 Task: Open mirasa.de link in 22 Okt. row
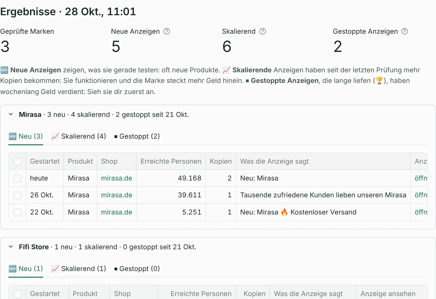click(x=117, y=212)
